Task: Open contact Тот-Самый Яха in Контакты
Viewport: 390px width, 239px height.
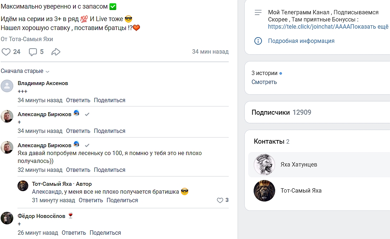Action: [x=301, y=191]
